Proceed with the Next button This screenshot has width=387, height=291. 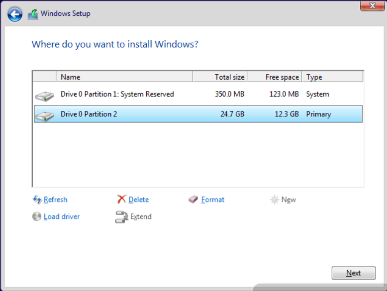[x=354, y=273]
